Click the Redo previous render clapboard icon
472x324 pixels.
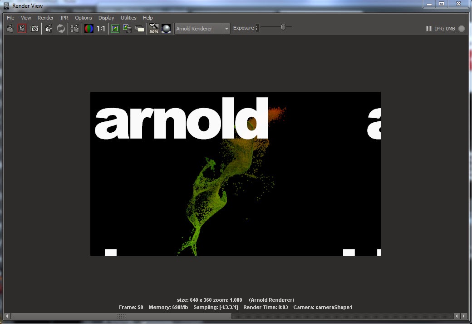coord(10,29)
